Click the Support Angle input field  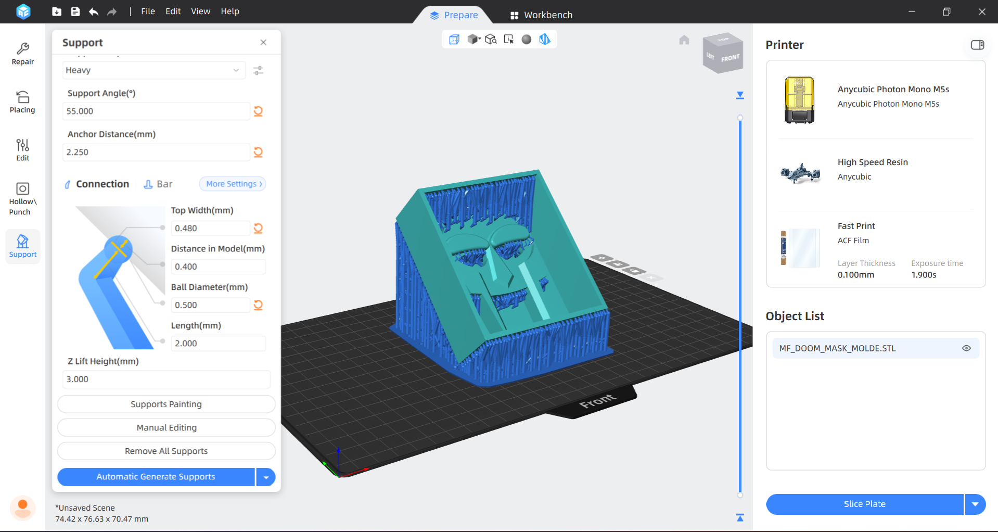[156, 111]
